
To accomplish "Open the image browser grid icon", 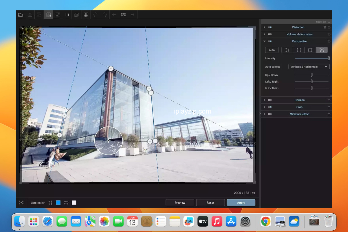I will point(123,15).
